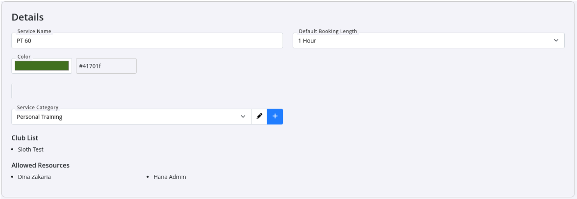The width and height of the screenshot is (577, 199).
Task: Click the Color field label
Action: pos(24,57)
